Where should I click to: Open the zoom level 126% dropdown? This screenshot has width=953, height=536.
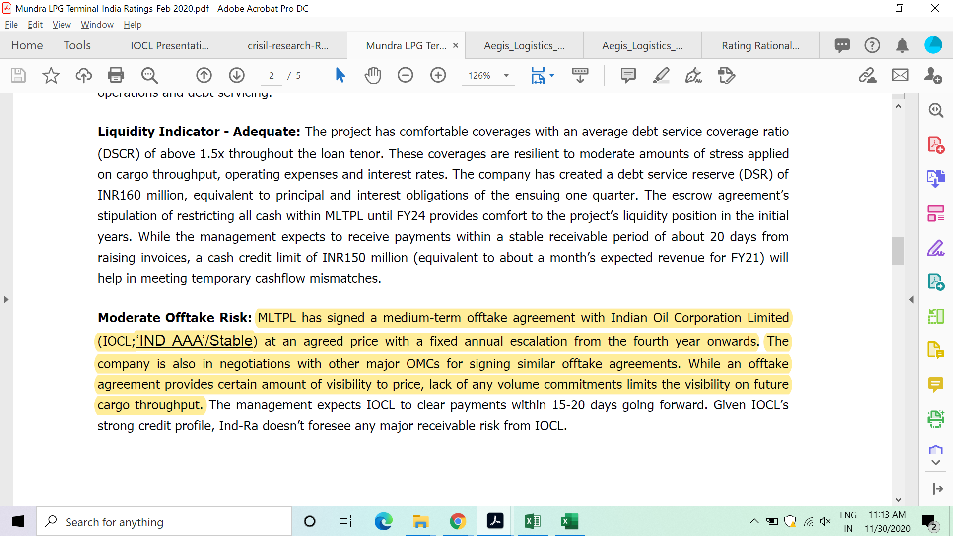(506, 76)
